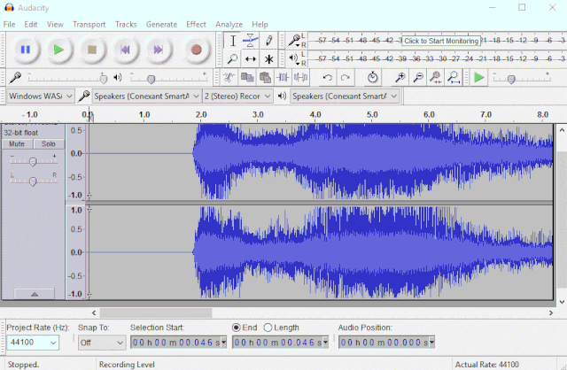Stop playback with the Stop button

(x=92, y=50)
